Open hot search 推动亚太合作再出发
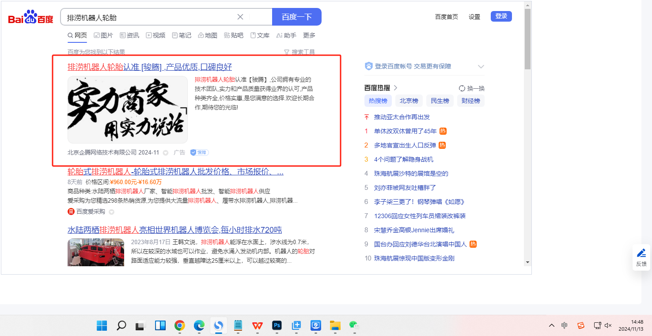Viewport: 652px width, 336px height. pos(402,117)
